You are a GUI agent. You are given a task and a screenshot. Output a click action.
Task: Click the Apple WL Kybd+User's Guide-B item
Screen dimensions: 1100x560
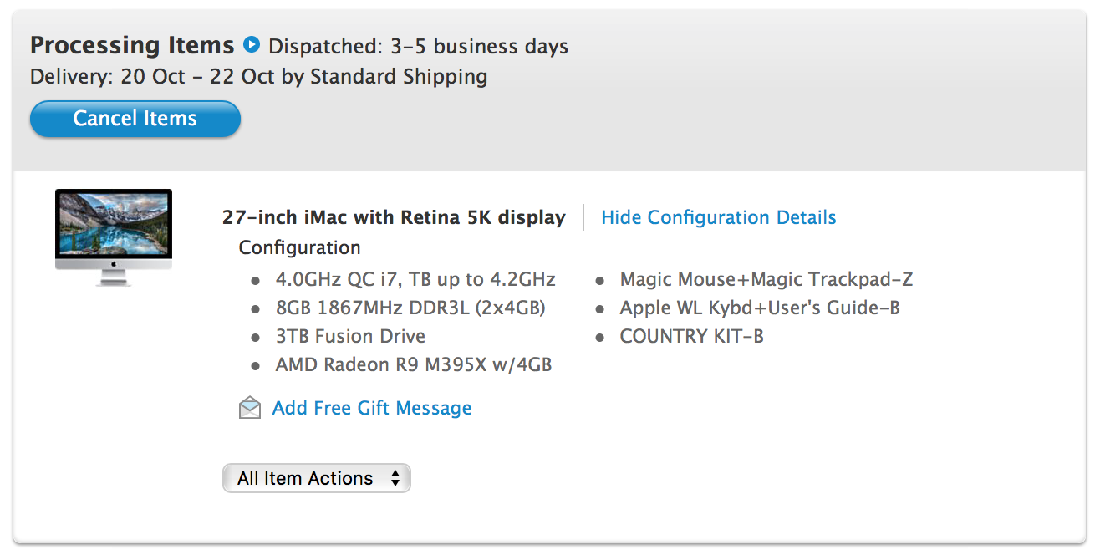[760, 308]
